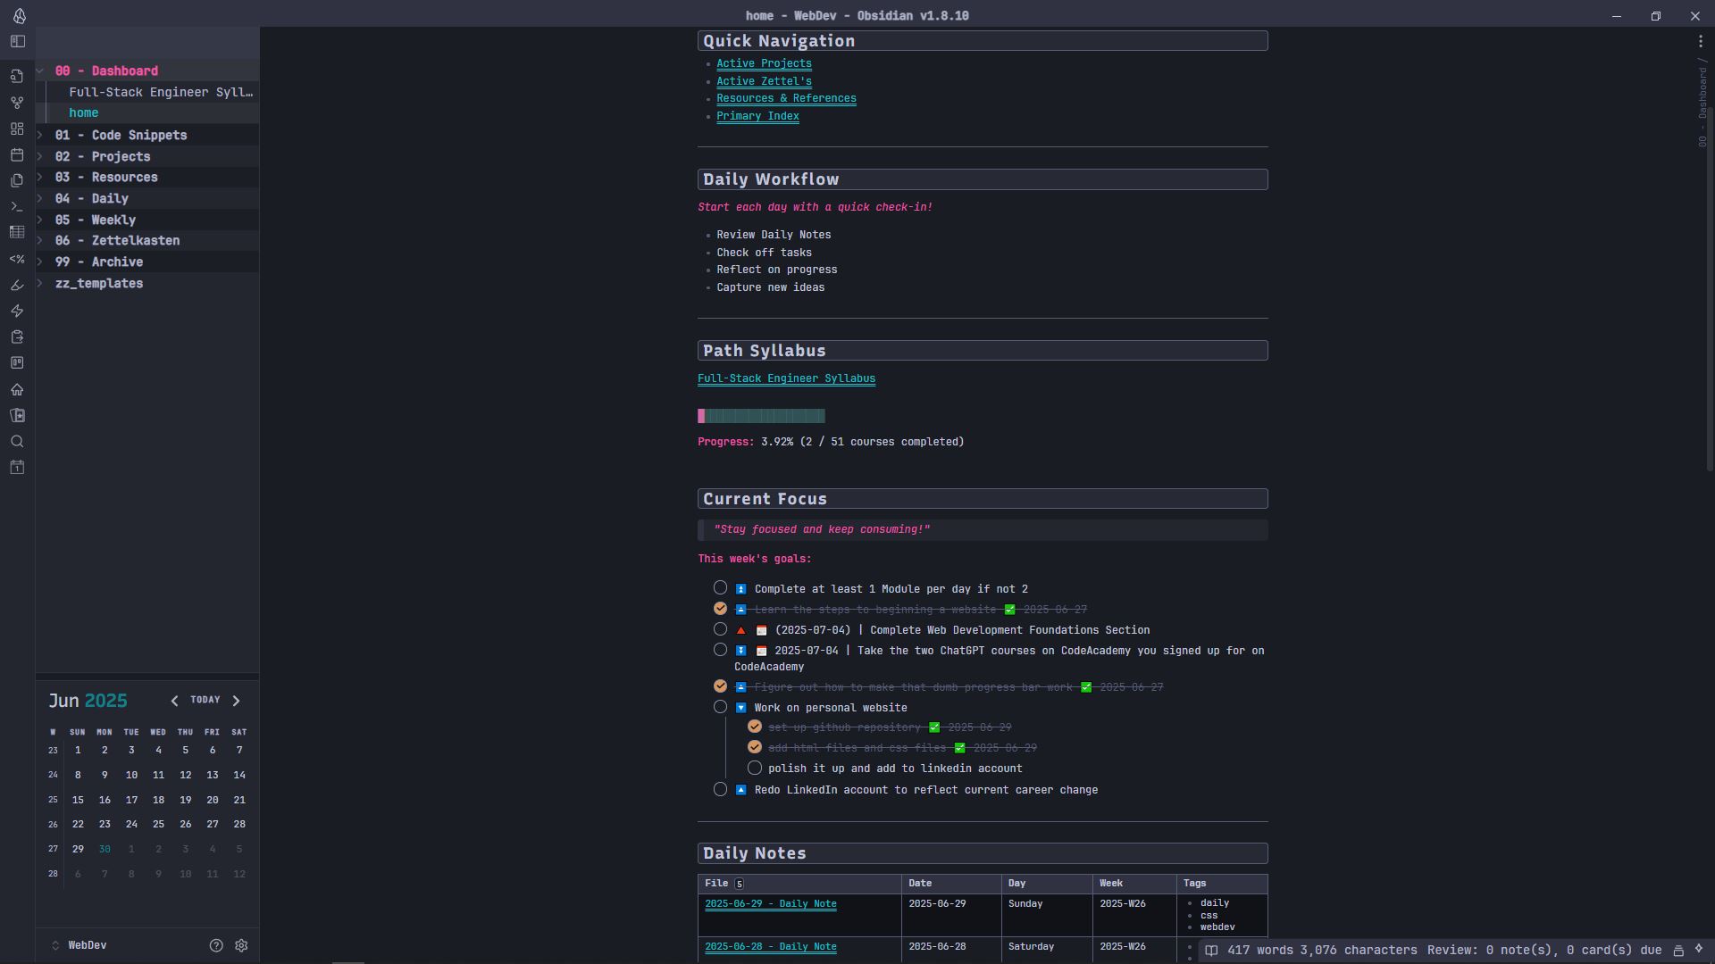Open vault help question-mark icon
This screenshot has width=1715, height=964.
point(216,945)
